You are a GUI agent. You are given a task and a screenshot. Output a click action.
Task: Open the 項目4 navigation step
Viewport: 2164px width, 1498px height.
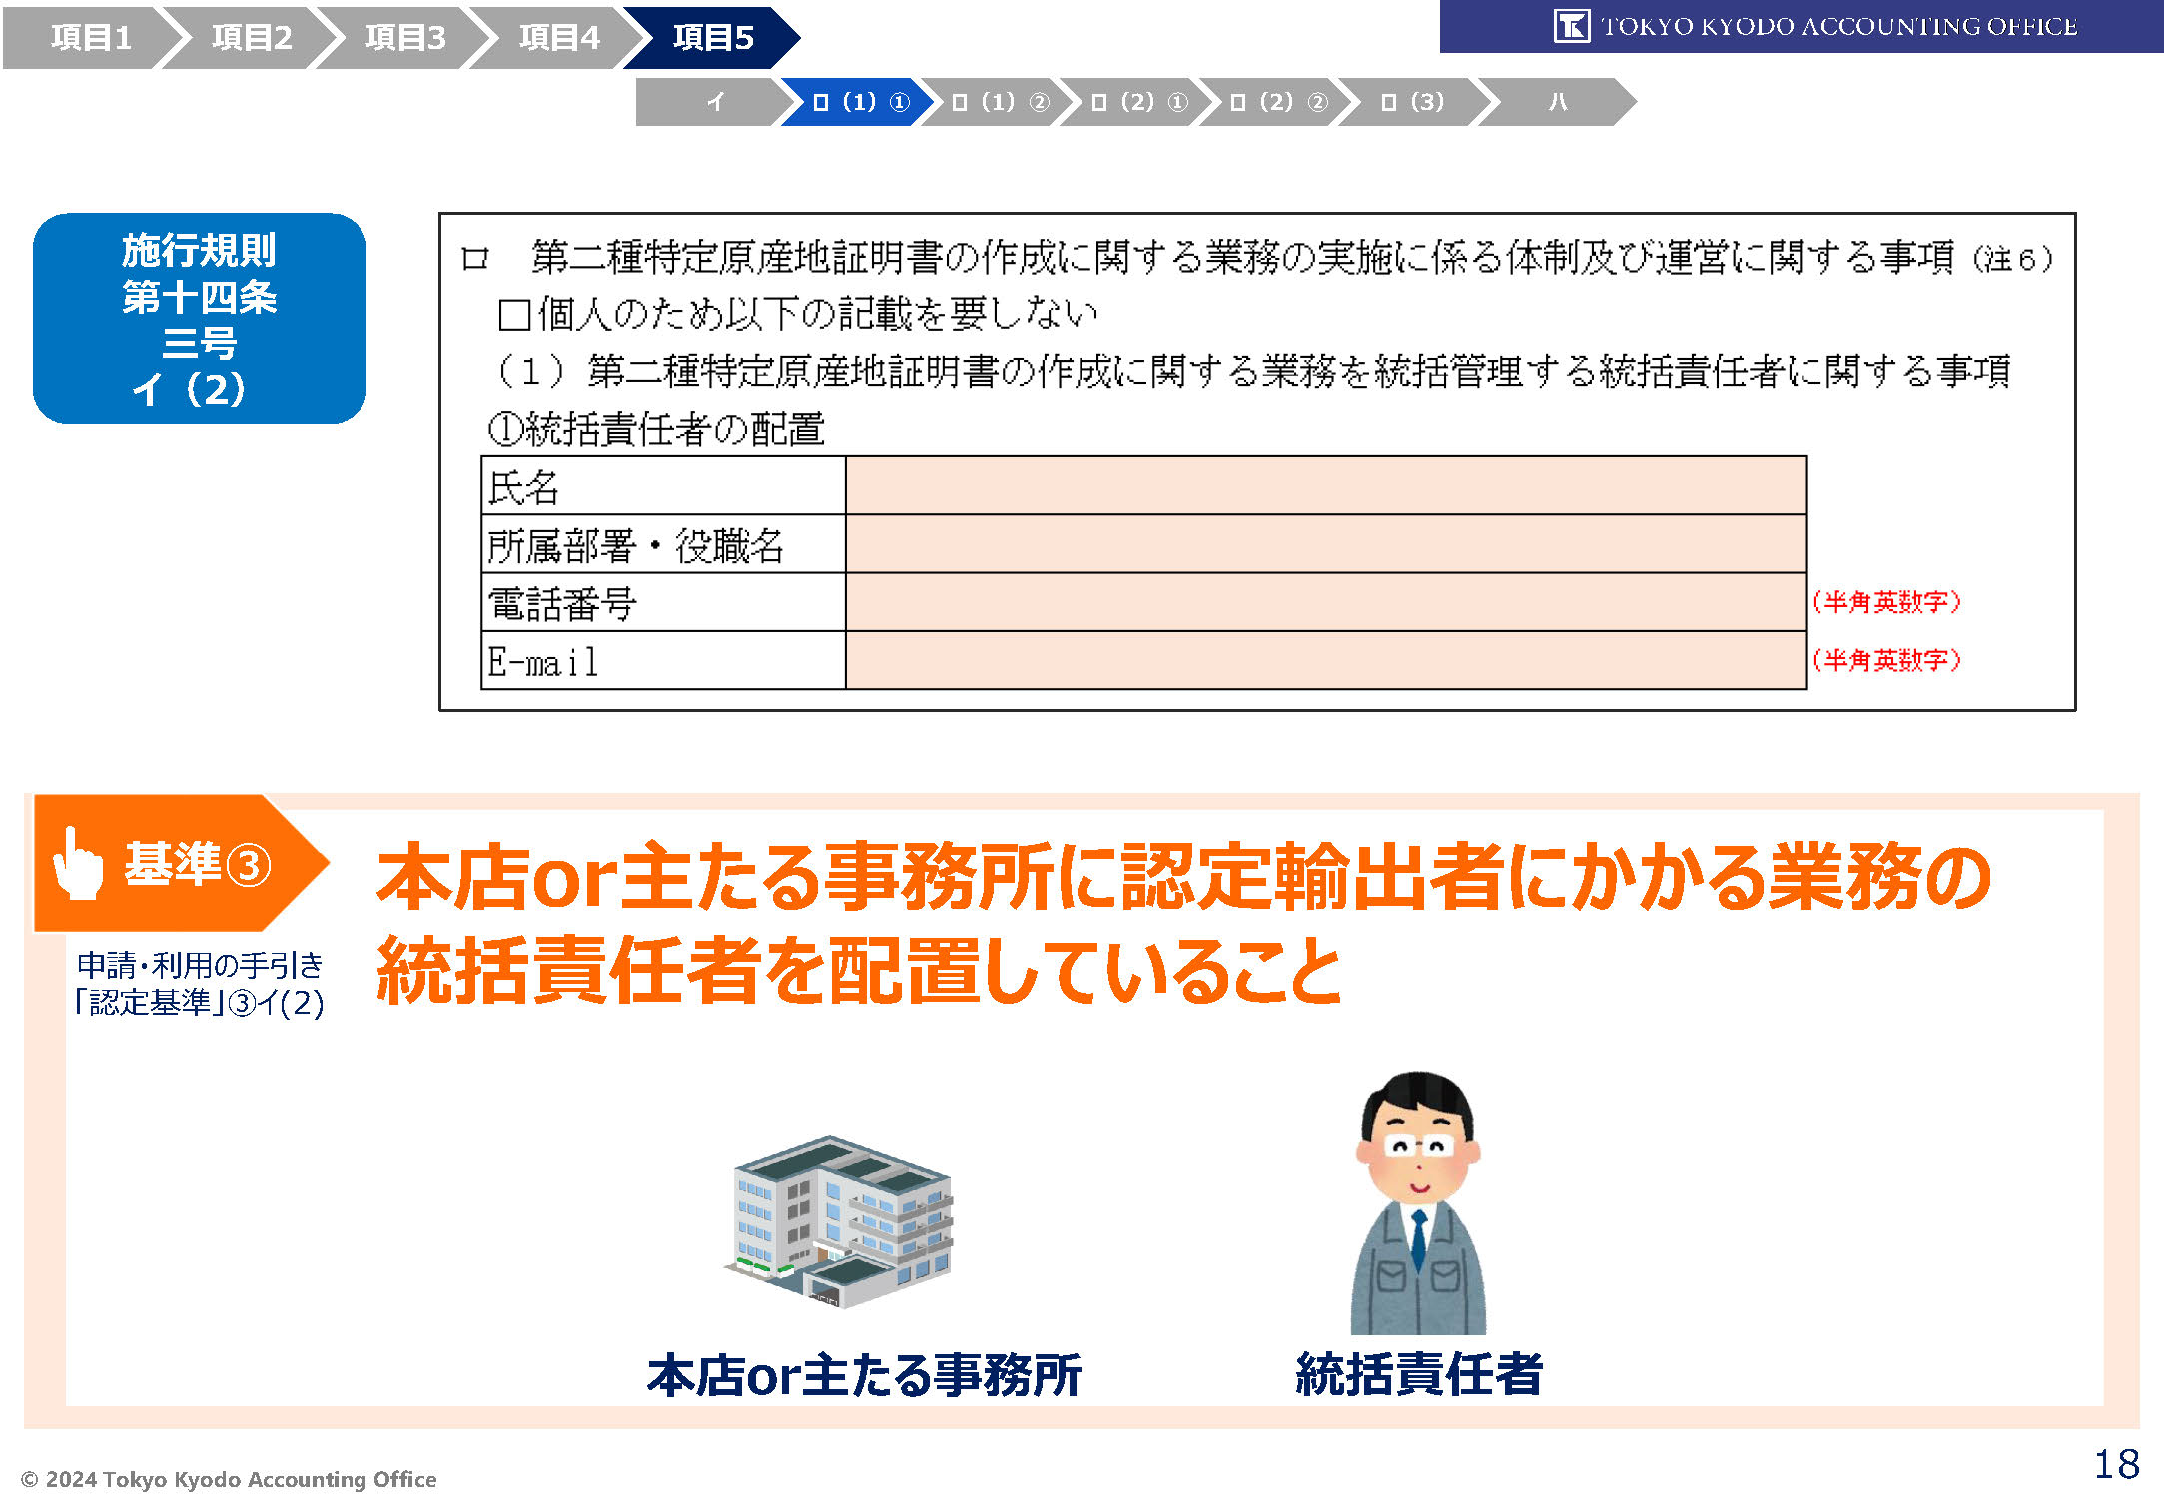tap(558, 38)
